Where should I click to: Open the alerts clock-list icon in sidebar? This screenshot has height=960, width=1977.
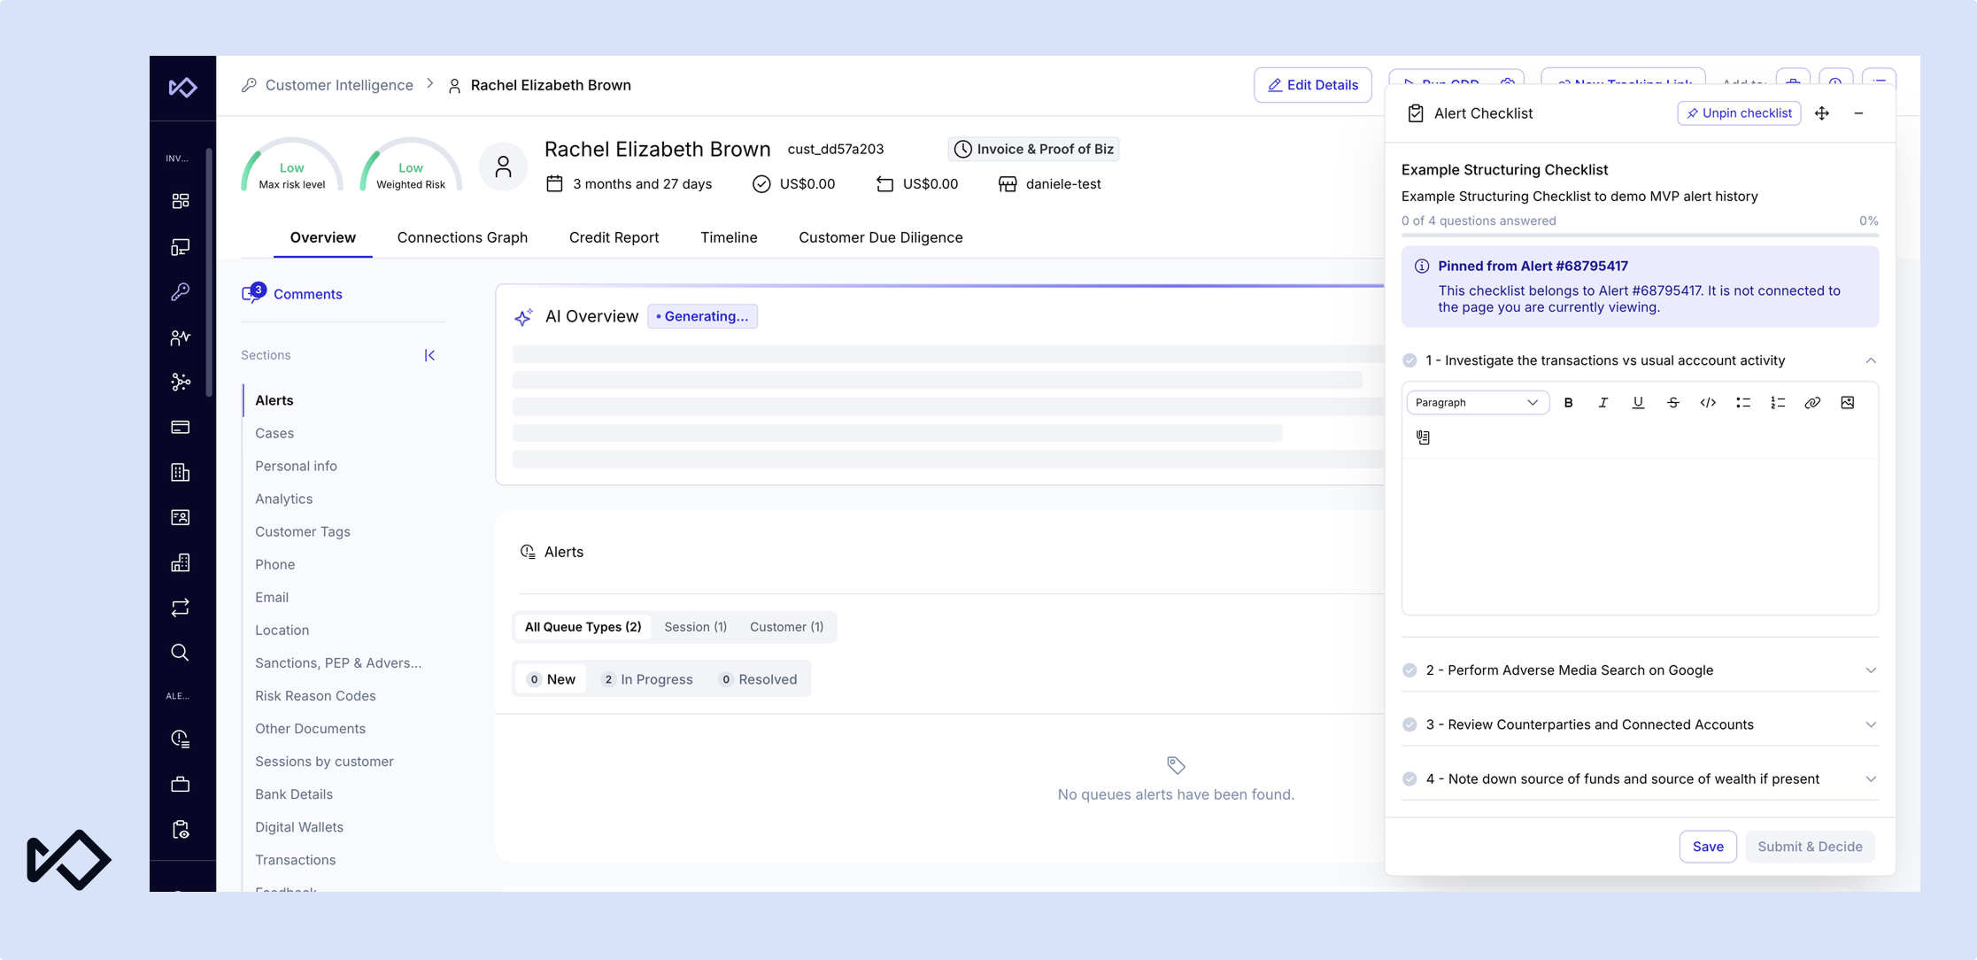coord(181,739)
